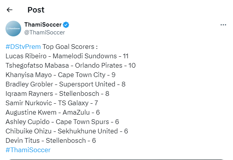Follow the #DStvPrem hashtag
Image resolution: width=233 pixels, height=160 pixels.
click(x=23, y=47)
